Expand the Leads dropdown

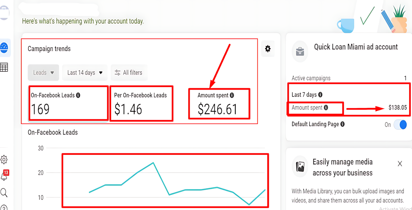pos(43,73)
